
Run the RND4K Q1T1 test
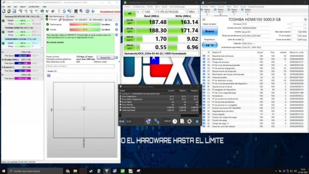click(130, 47)
